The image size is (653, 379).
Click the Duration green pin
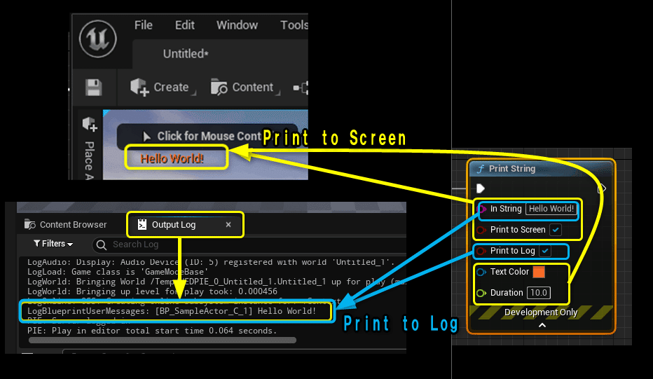[481, 294]
